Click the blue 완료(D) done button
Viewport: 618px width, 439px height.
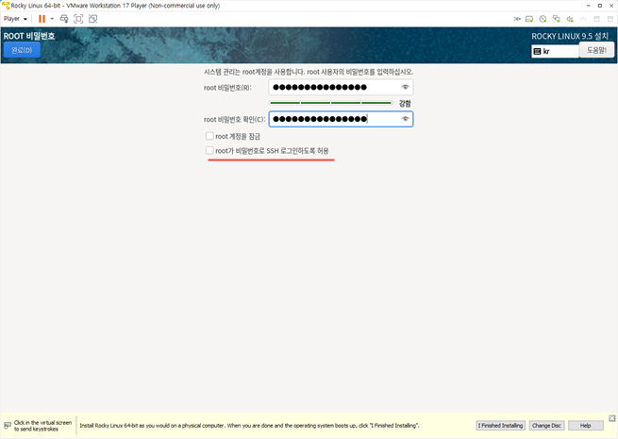tap(22, 50)
